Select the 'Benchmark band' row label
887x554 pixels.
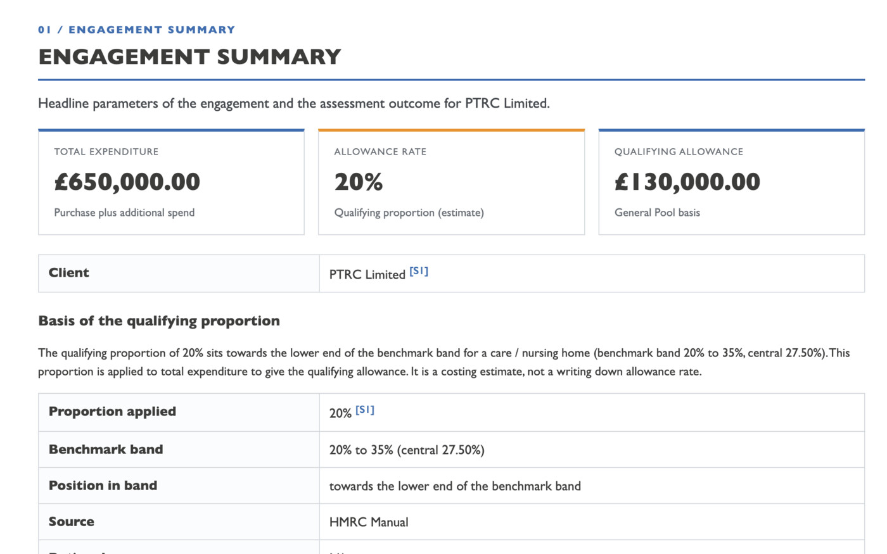pos(106,450)
